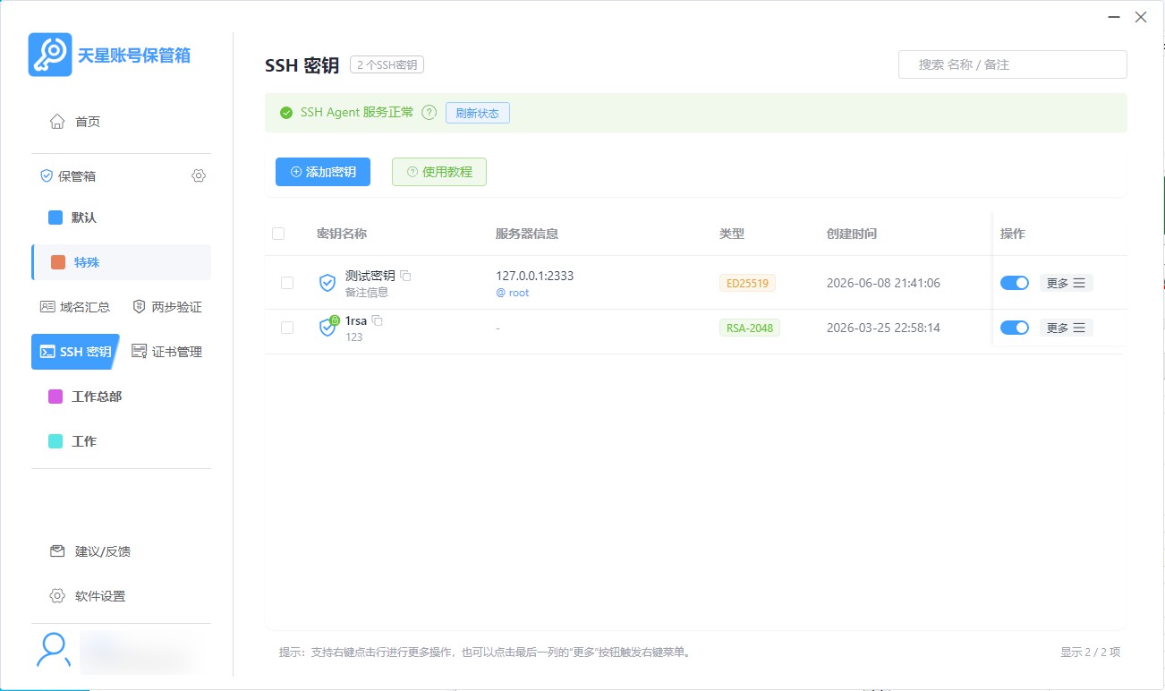Open 更多 menu for 测试密钥 row

click(1066, 283)
